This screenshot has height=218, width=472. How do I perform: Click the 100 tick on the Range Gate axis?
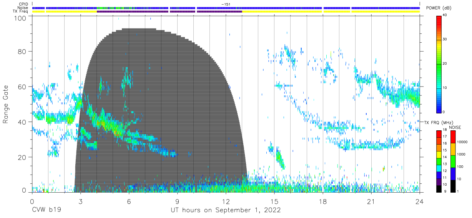pos(21,18)
